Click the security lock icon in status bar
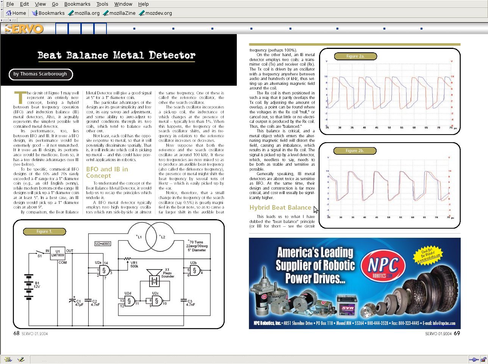Image resolution: width=488 pixels, height=364 pixels. (x=484, y=359)
